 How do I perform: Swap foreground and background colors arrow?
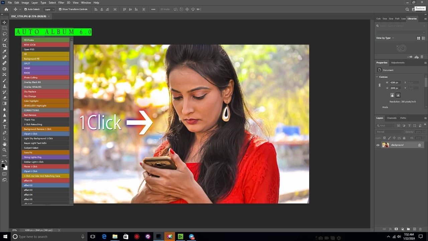point(6,161)
